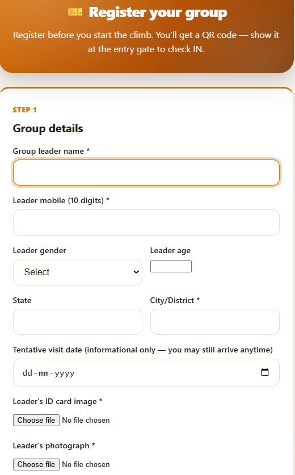Image resolution: width=295 pixels, height=475 pixels.
Task: Open the calendar picker icon
Action: click(x=265, y=372)
